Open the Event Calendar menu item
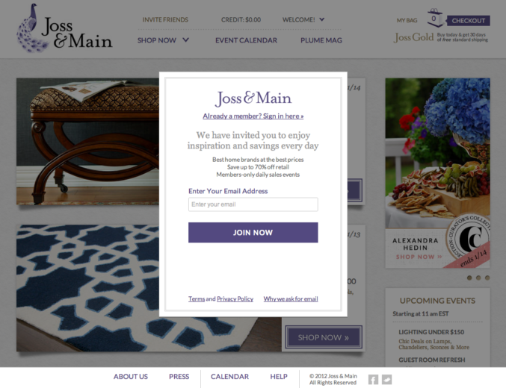The height and width of the screenshot is (388, 506). click(246, 40)
